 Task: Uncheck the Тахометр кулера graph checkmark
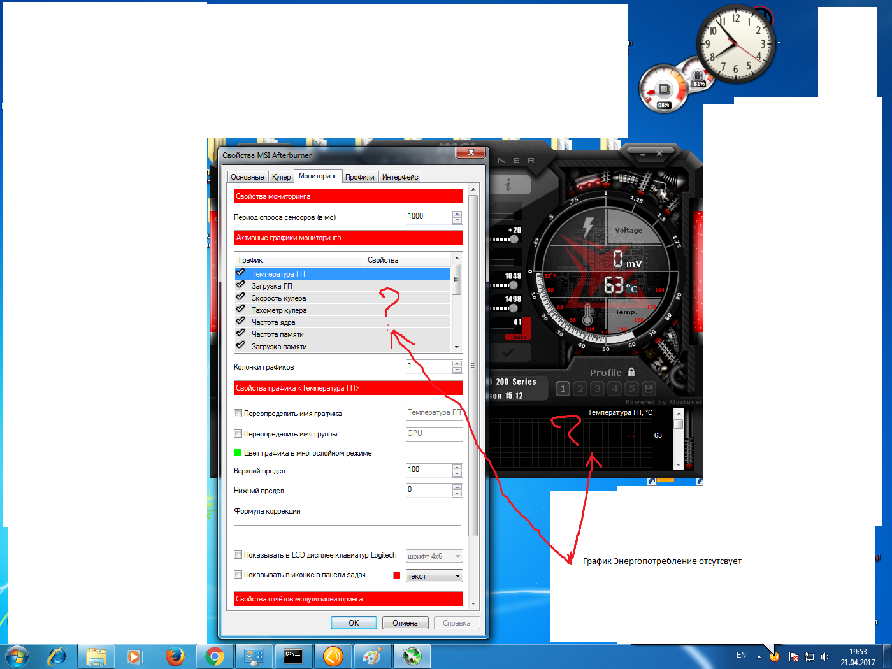(x=241, y=309)
